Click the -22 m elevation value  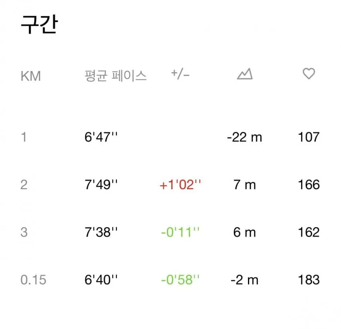click(244, 137)
